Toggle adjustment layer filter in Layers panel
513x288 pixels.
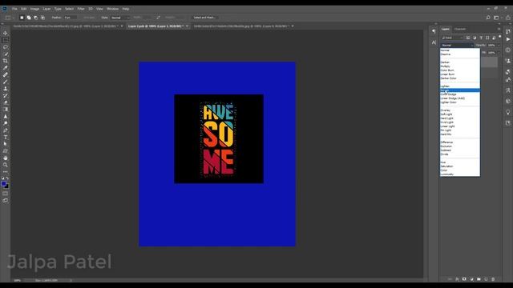[x=475, y=38]
